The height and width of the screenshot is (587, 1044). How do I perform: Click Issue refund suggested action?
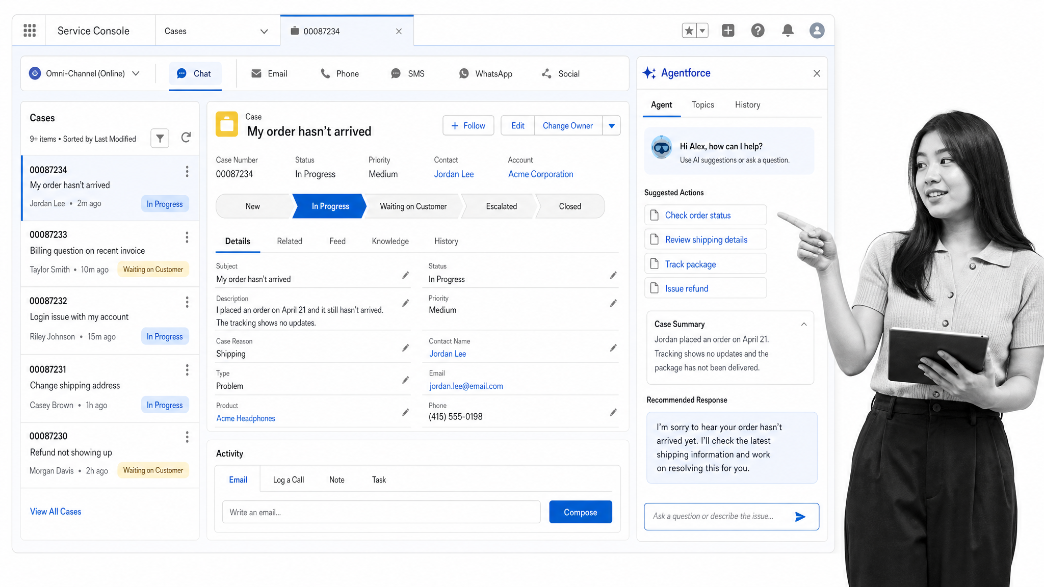click(706, 288)
